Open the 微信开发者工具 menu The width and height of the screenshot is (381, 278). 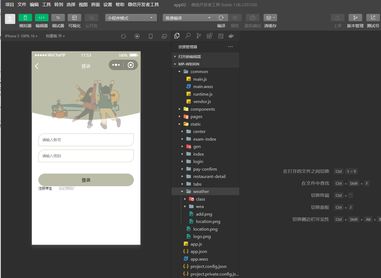tap(143, 5)
